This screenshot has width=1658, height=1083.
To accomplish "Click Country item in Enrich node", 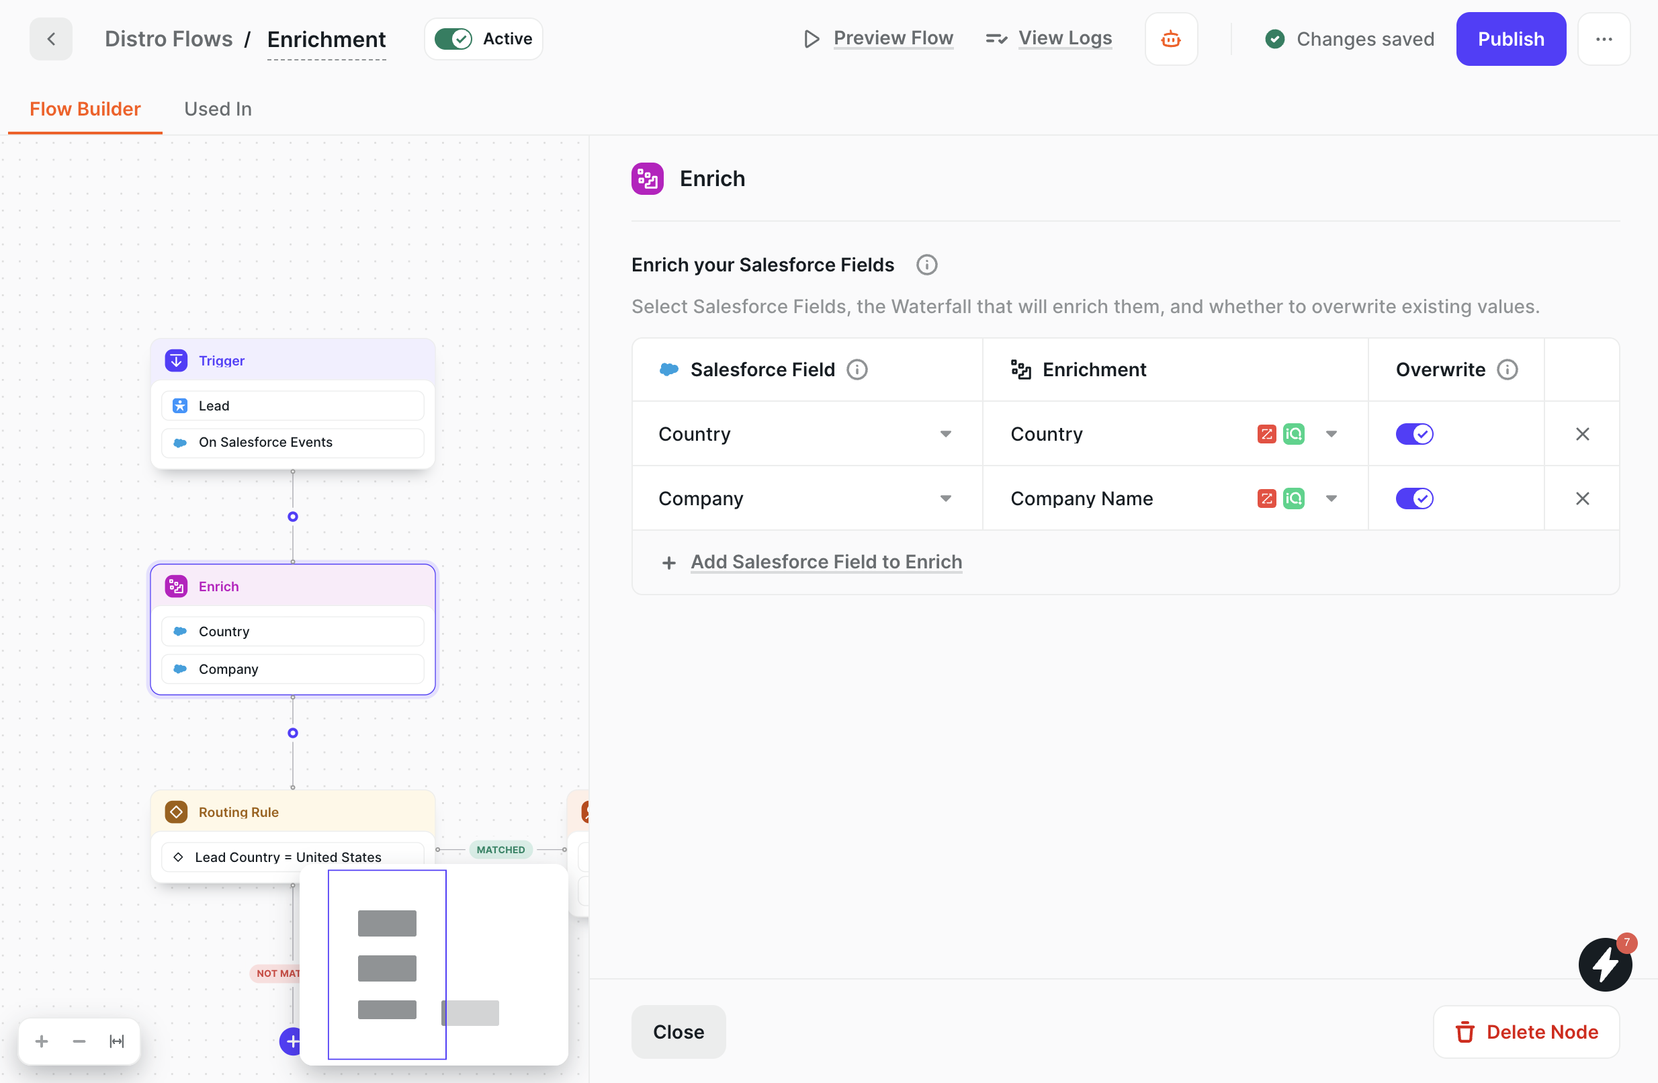I will point(293,631).
